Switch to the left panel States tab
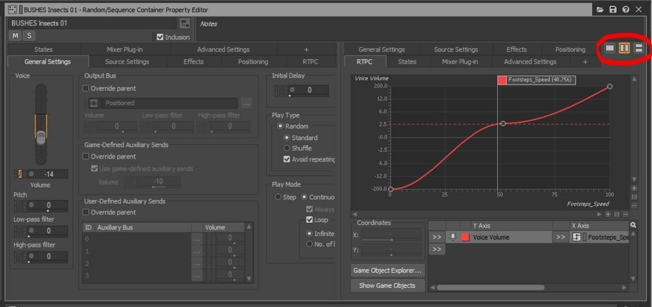Image resolution: width=652 pixels, height=307 pixels. pyautogui.click(x=43, y=50)
